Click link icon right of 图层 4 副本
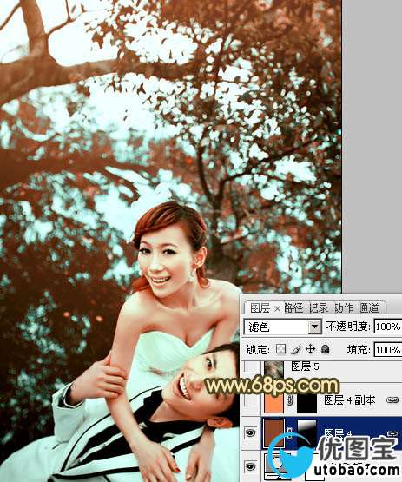Image resolution: width=402 pixels, height=482 pixels. click(392, 399)
